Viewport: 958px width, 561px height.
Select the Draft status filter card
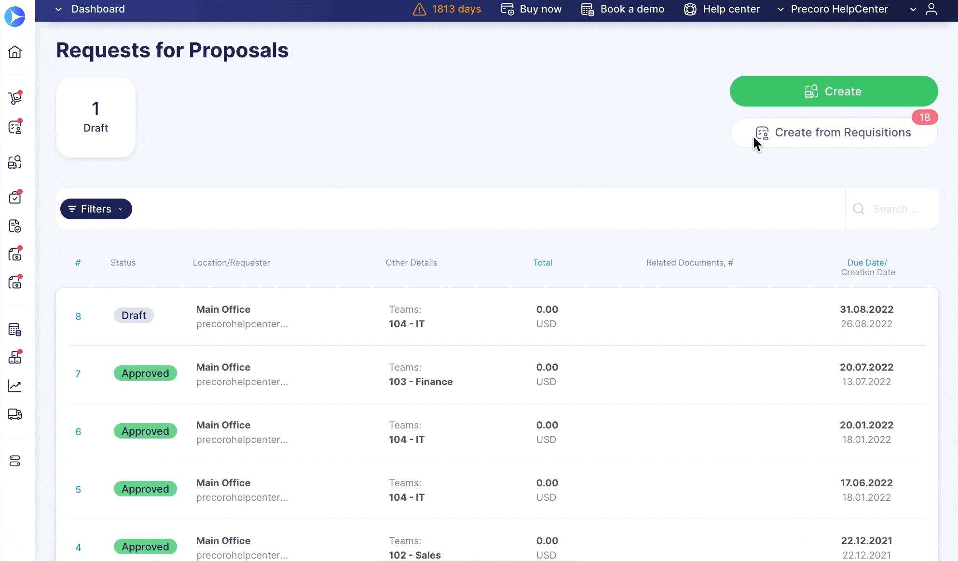point(96,117)
